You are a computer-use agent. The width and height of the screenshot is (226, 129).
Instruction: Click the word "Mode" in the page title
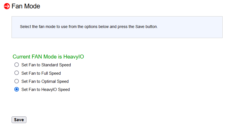coord(32,6)
